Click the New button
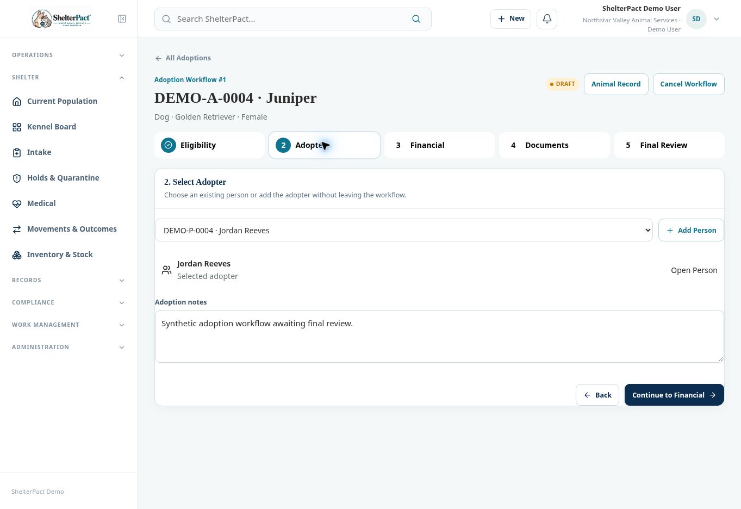This screenshot has width=741, height=509. click(x=510, y=18)
